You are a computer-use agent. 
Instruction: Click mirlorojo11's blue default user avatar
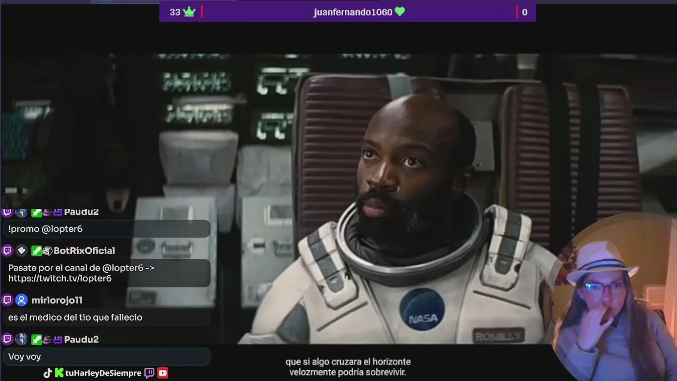point(22,300)
